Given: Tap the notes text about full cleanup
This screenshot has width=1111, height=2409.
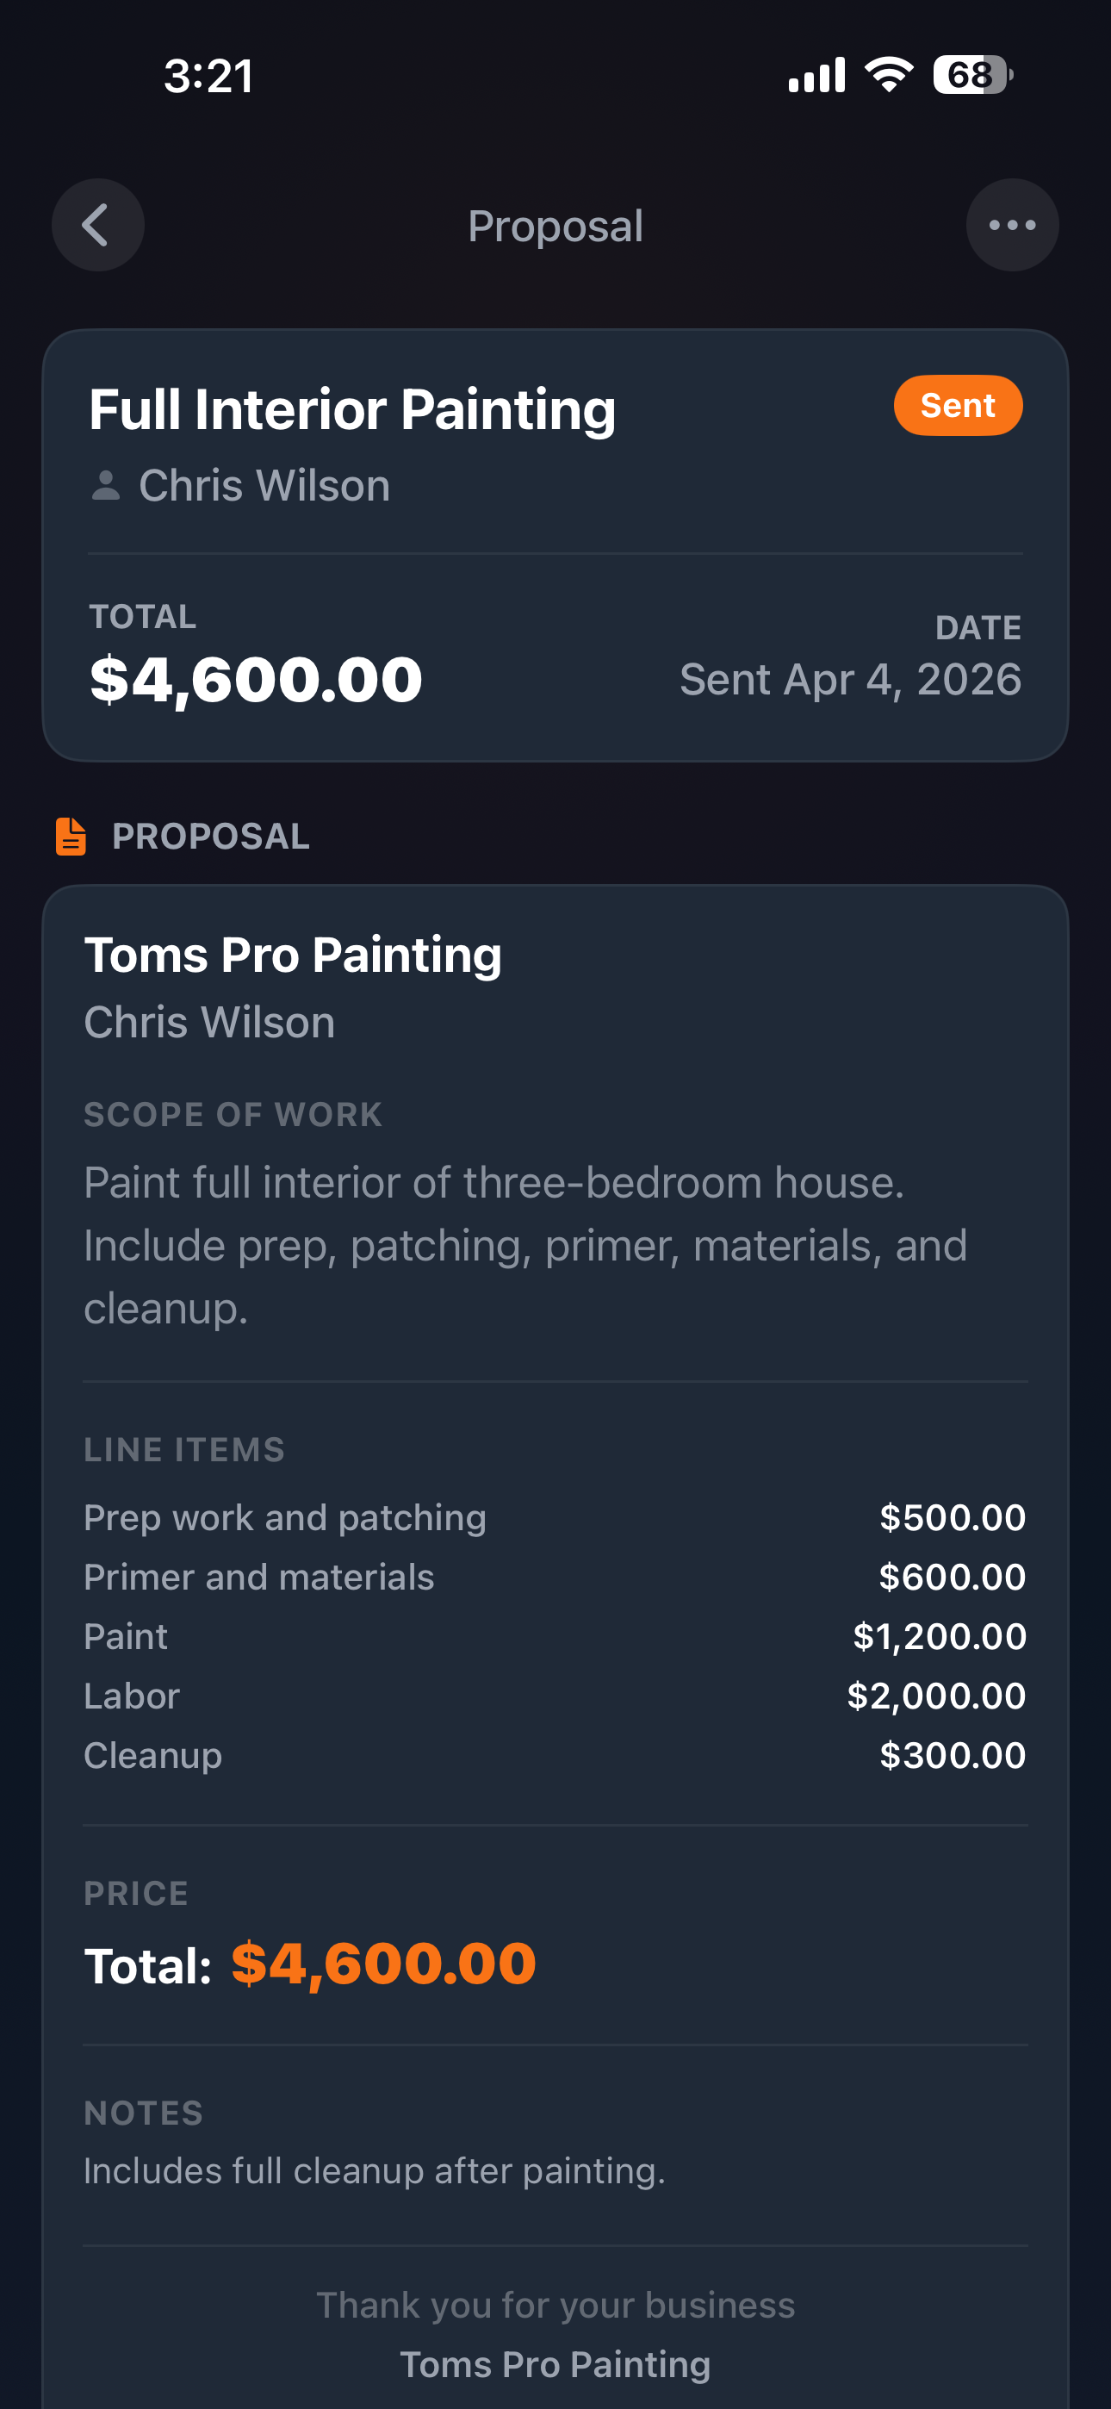Looking at the screenshot, I should coord(374,2170).
